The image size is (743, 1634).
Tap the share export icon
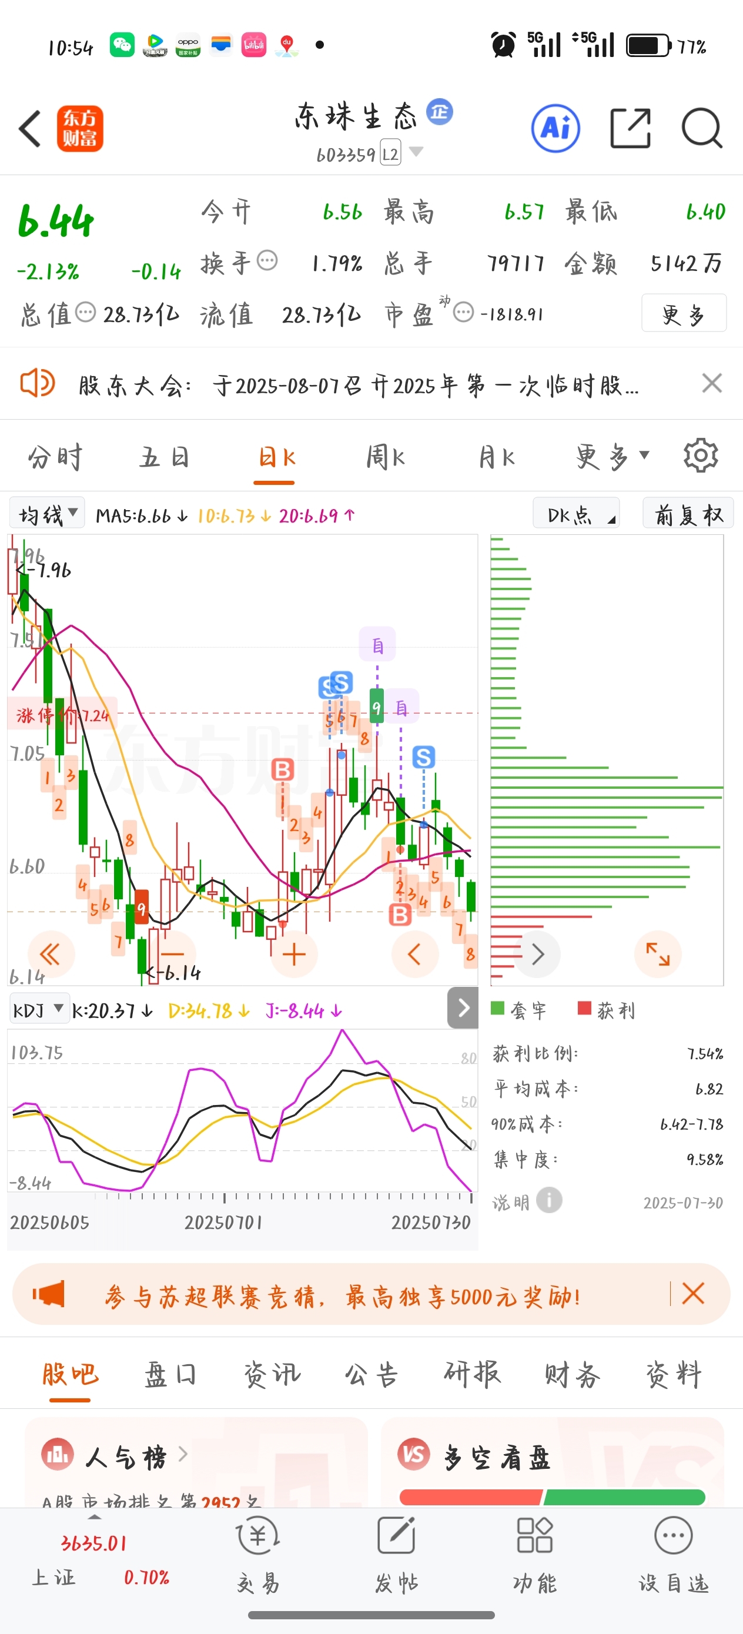630,128
